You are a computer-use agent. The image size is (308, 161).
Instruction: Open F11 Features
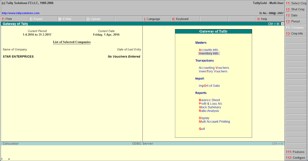coord(296,152)
